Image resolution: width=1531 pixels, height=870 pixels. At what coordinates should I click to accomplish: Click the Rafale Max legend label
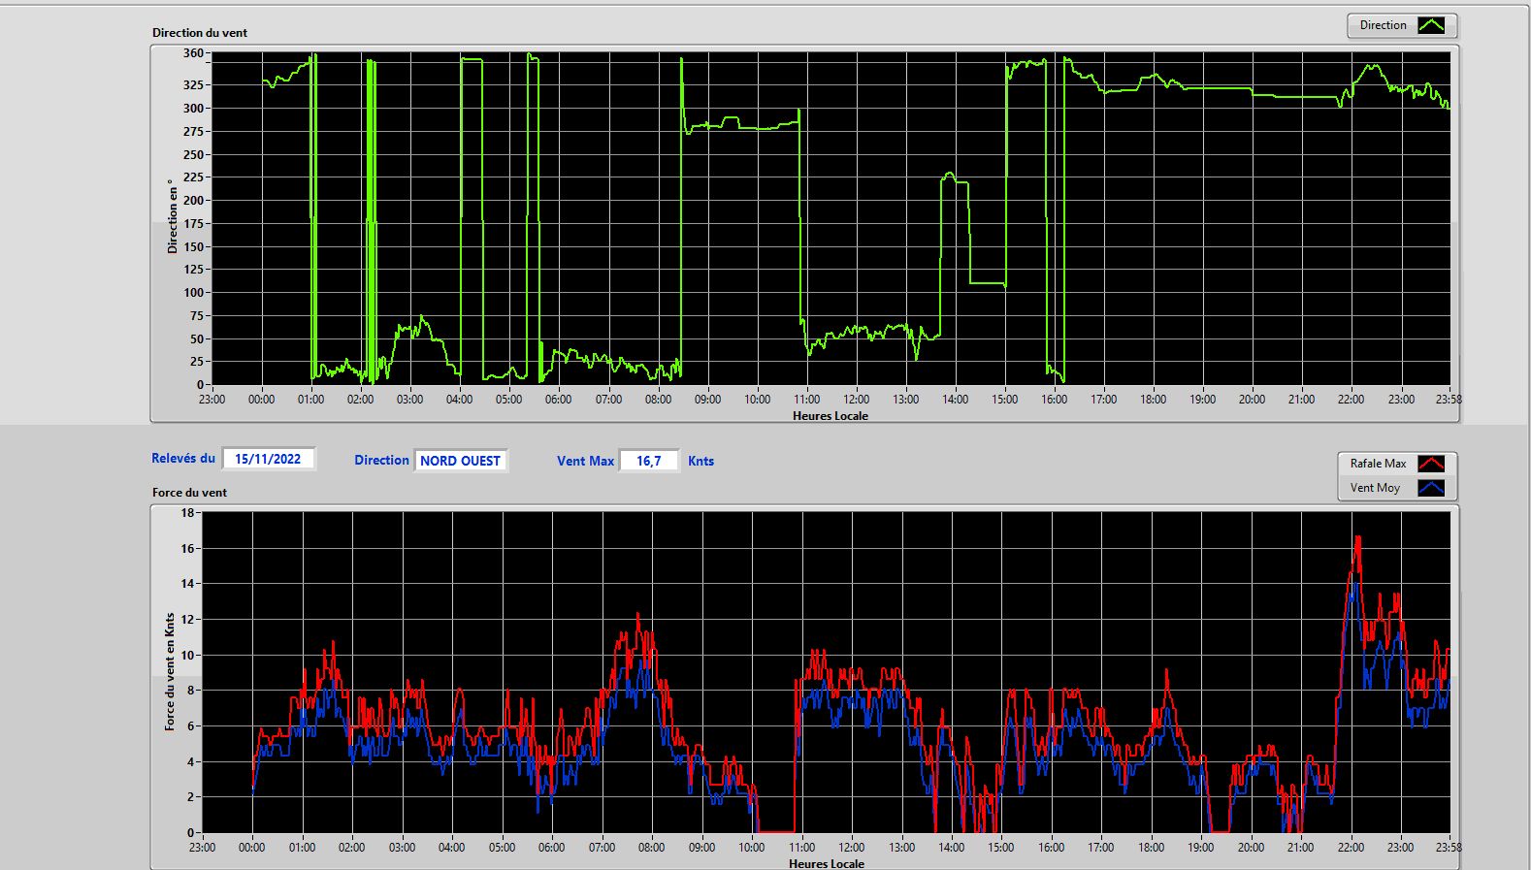pos(1378,464)
